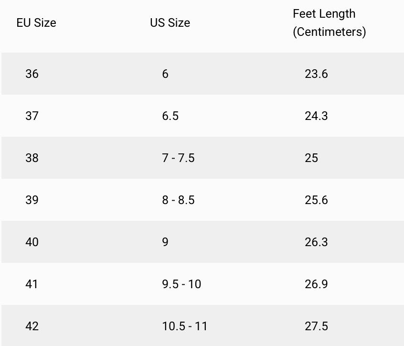This screenshot has width=404, height=346.
Task: Select EU size 36 cell
Action: (32, 74)
